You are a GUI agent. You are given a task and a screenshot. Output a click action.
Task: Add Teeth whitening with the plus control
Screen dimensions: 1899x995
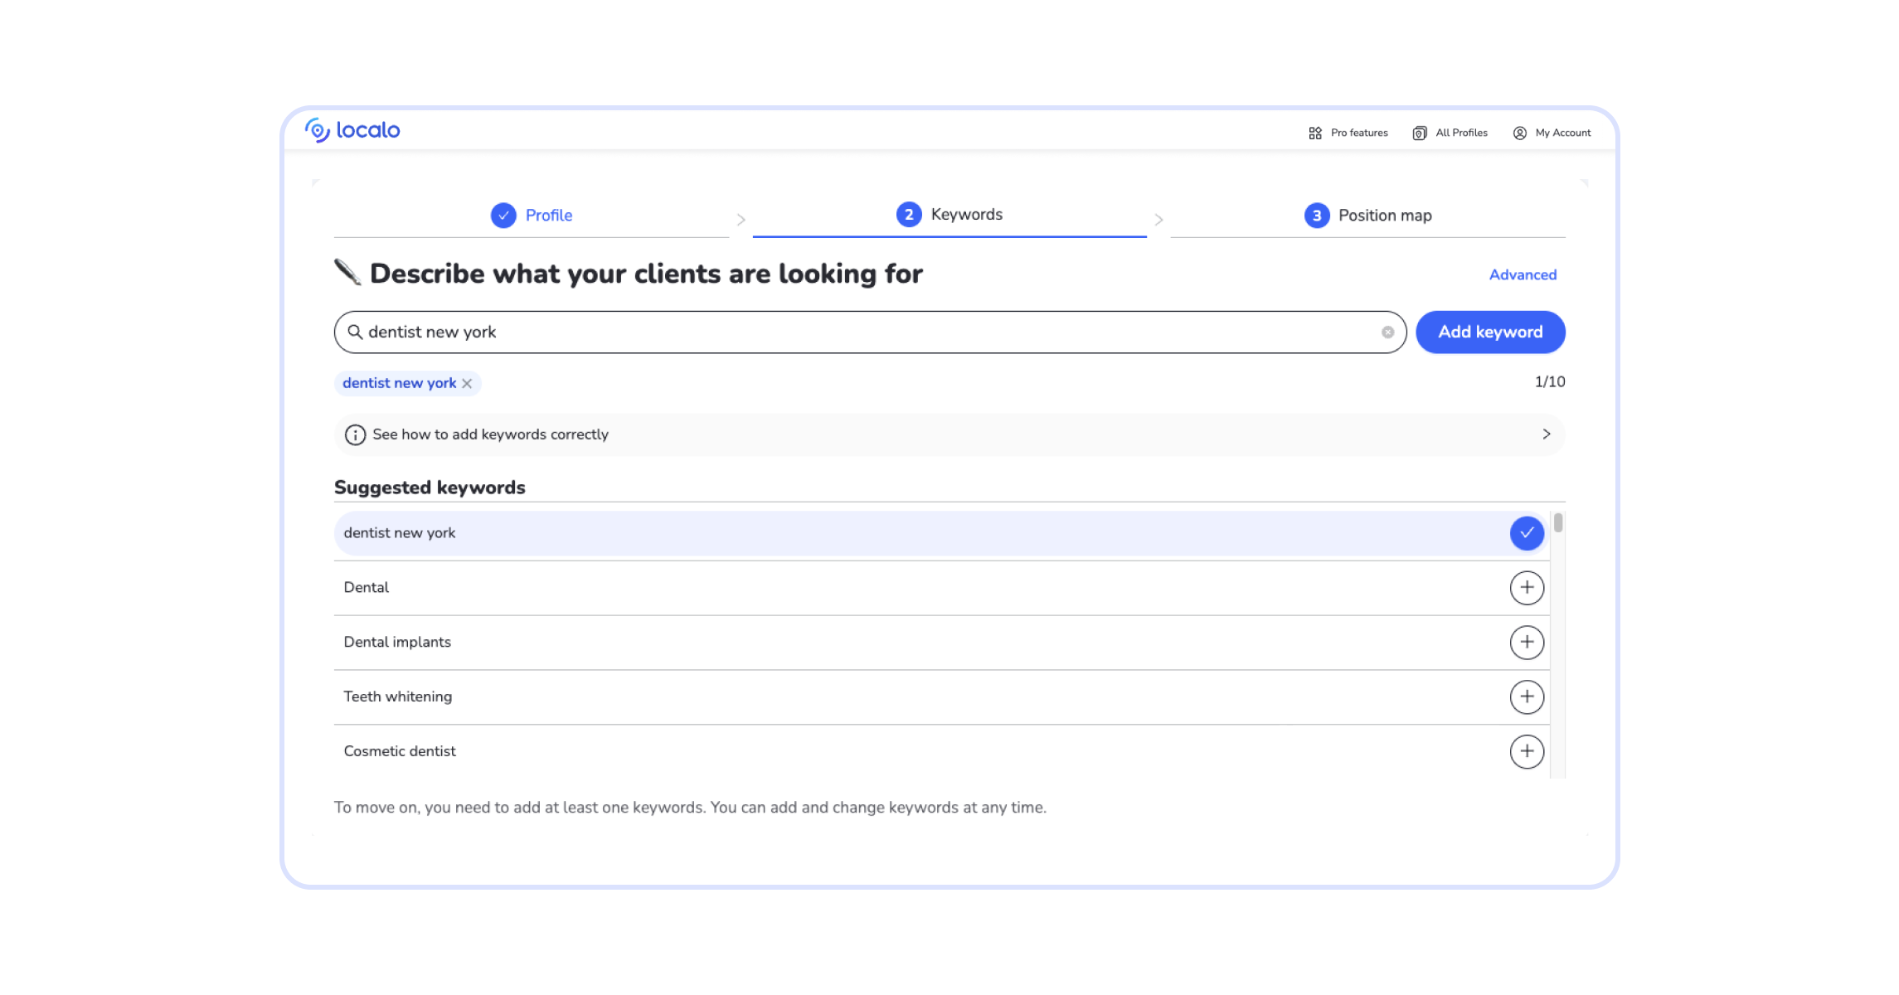point(1527,696)
